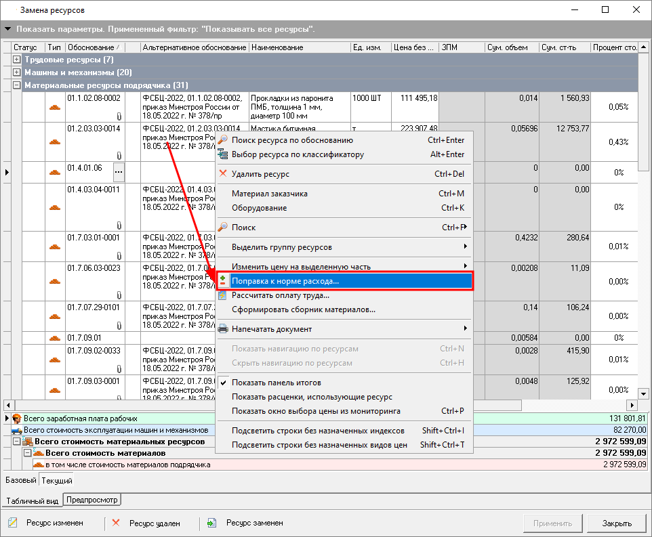Screen dimensions: 652x537
Task: Click the paperclip icon in row 01.2.03.03-0014
Action: (119, 155)
